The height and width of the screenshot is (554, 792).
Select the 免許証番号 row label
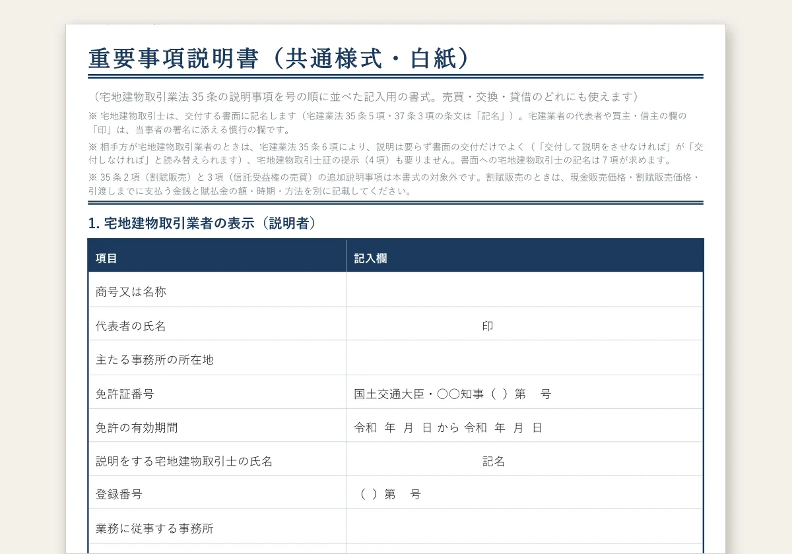(x=125, y=394)
